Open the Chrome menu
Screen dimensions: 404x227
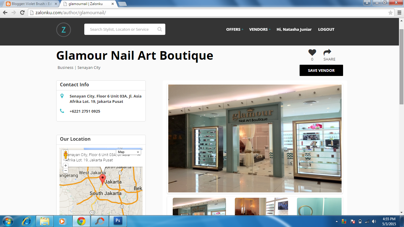(399, 13)
